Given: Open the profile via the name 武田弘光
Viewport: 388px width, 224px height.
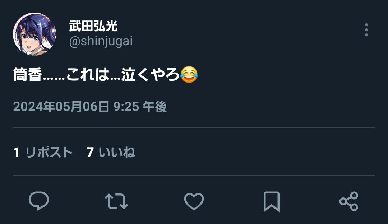Looking at the screenshot, I should coord(93,26).
